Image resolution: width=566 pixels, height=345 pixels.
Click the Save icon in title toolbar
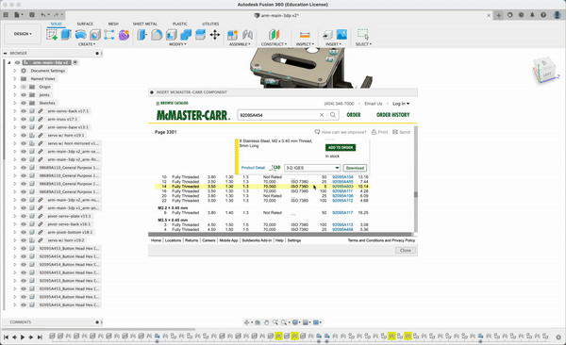(x=32, y=15)
